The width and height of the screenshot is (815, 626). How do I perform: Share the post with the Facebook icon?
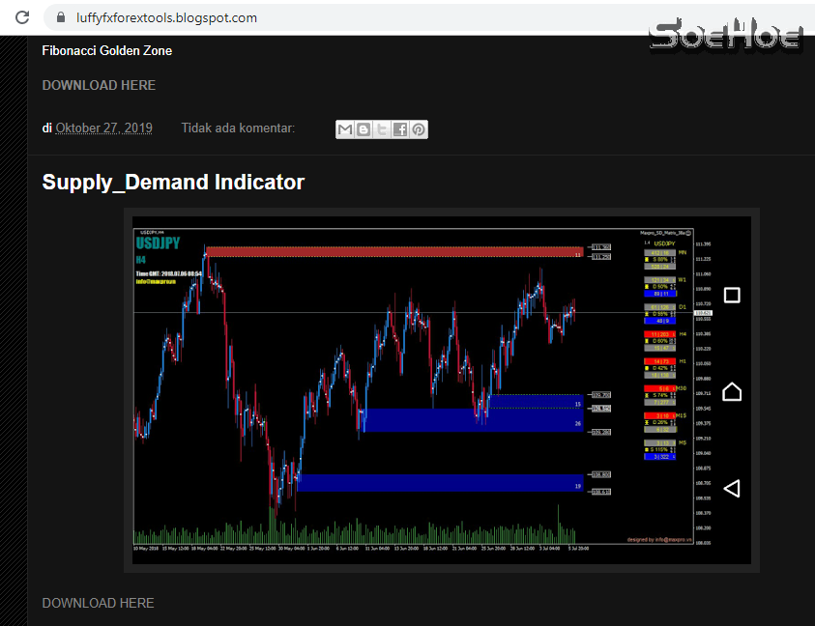click(400, 128)
